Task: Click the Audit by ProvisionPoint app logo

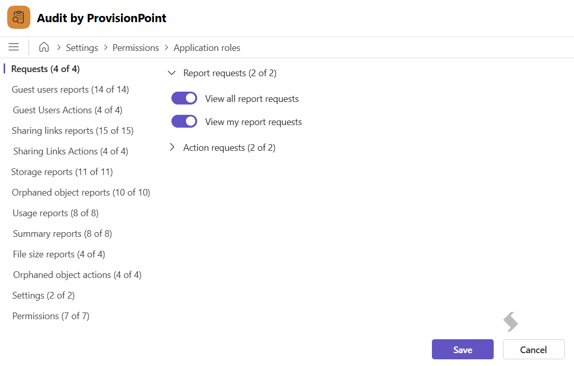Action: click(x=19, y=17)
